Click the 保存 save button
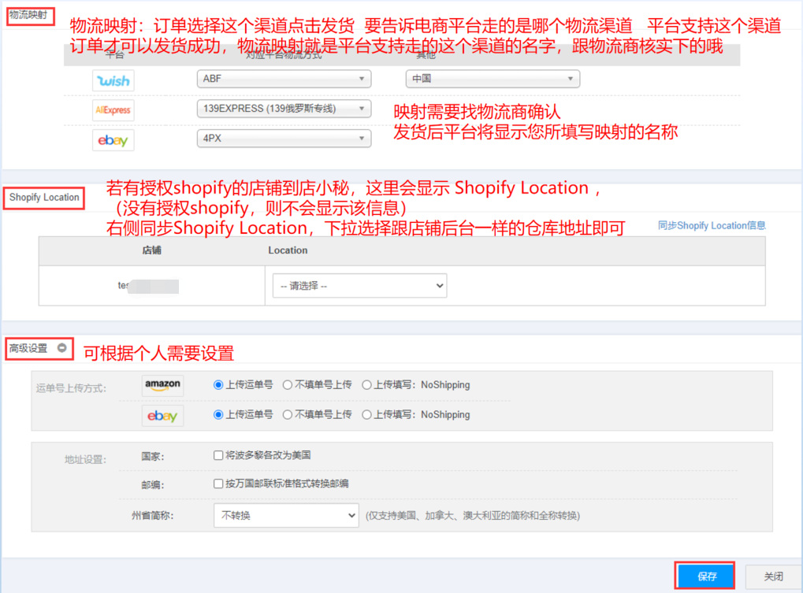 pyautogui.click(x=705, y=576)
